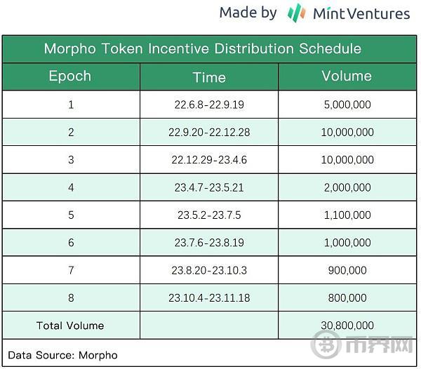Select the 1,100,000 volume value
The width and height of the screenshot is (421, 369).
click(347, 215)
